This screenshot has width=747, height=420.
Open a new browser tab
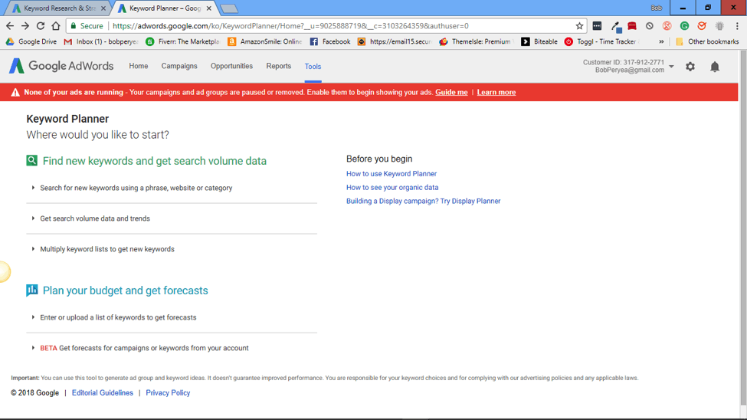coord(229,8)
